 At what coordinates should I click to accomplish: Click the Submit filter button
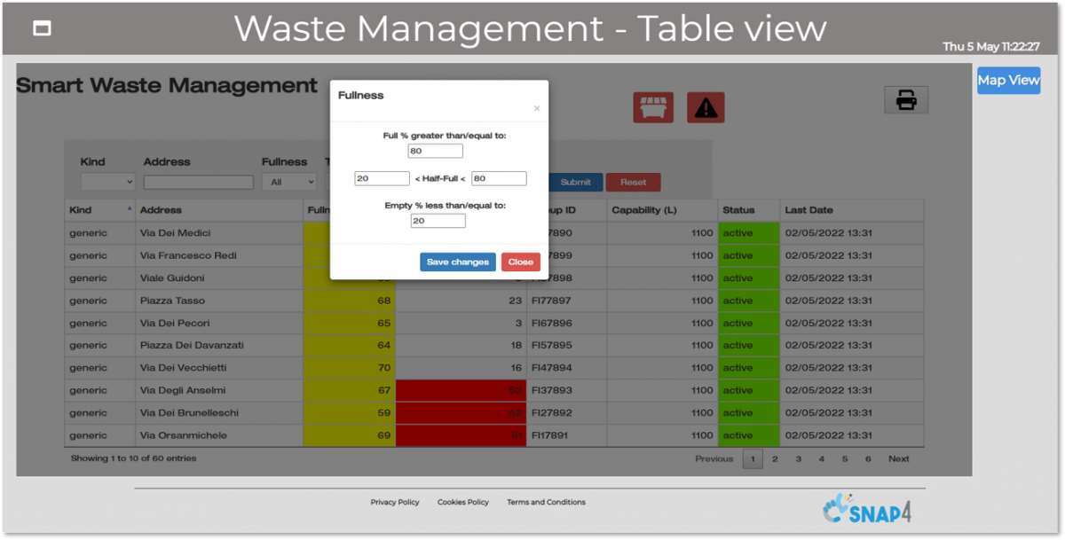(575, 183)
